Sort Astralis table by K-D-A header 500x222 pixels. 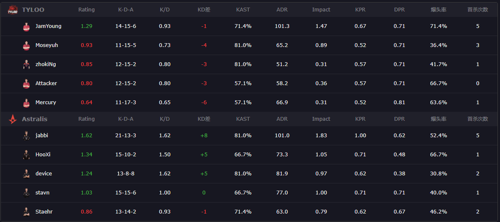pos(126,119)
